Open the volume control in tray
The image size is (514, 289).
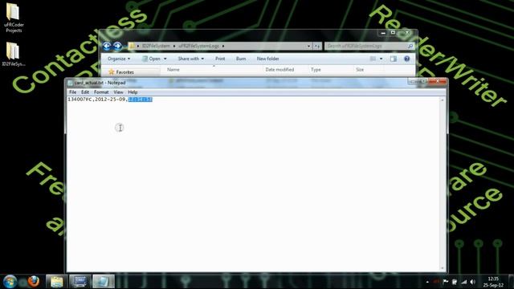click(x=472, y=282)
